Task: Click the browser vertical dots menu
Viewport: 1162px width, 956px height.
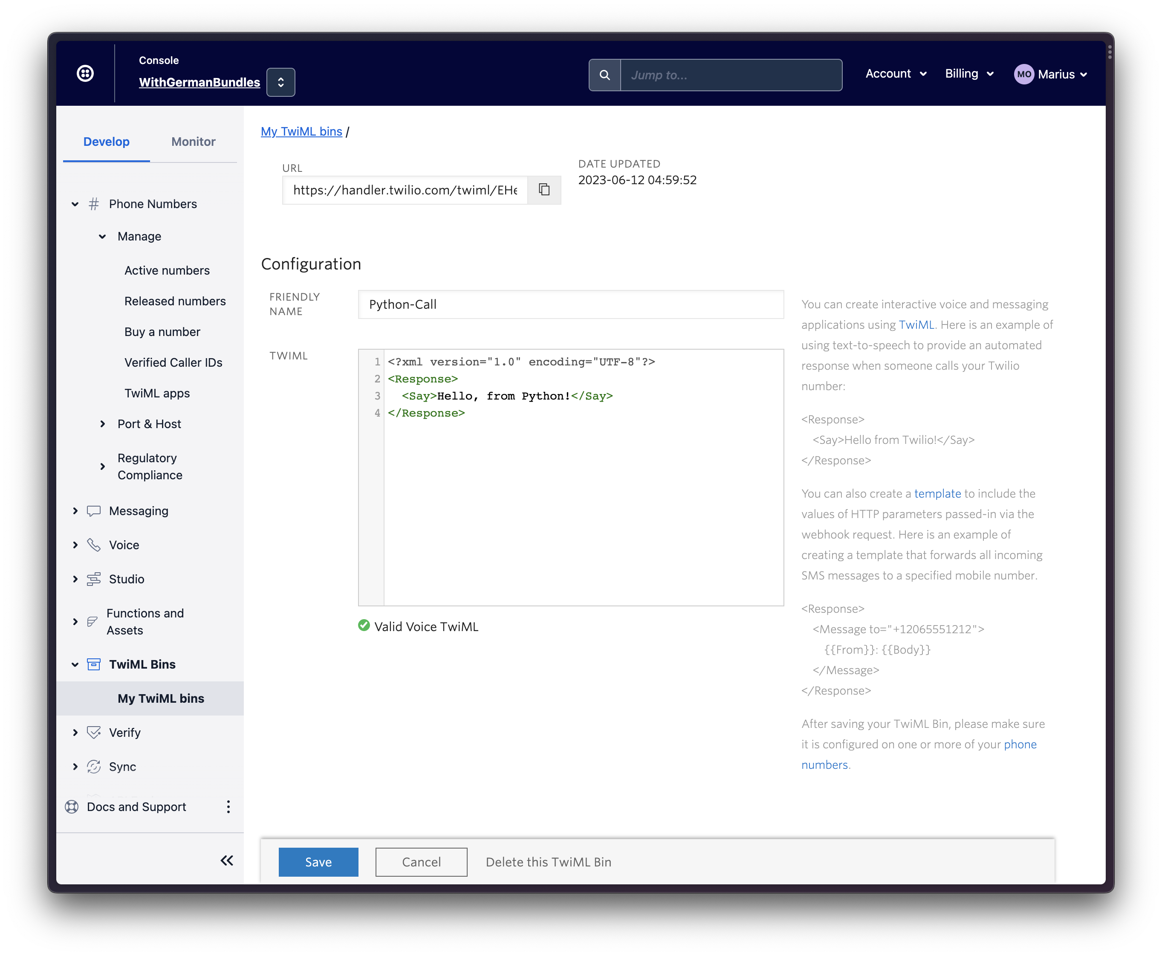Action: pos(1110,52)
